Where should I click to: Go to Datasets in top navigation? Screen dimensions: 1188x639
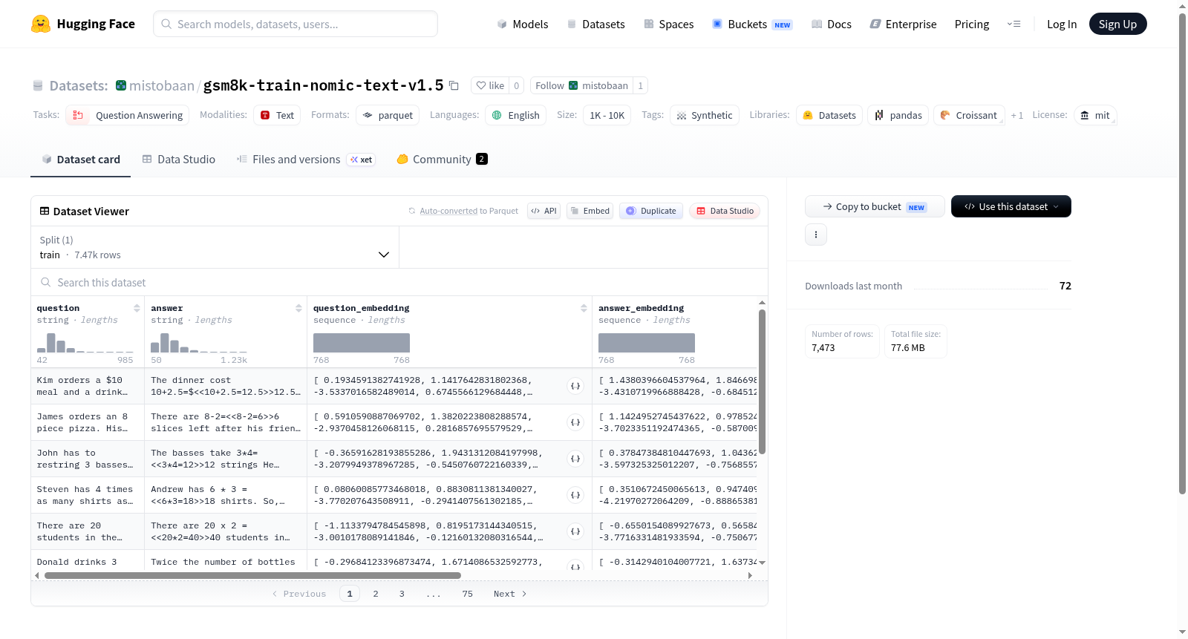[596, 24]
